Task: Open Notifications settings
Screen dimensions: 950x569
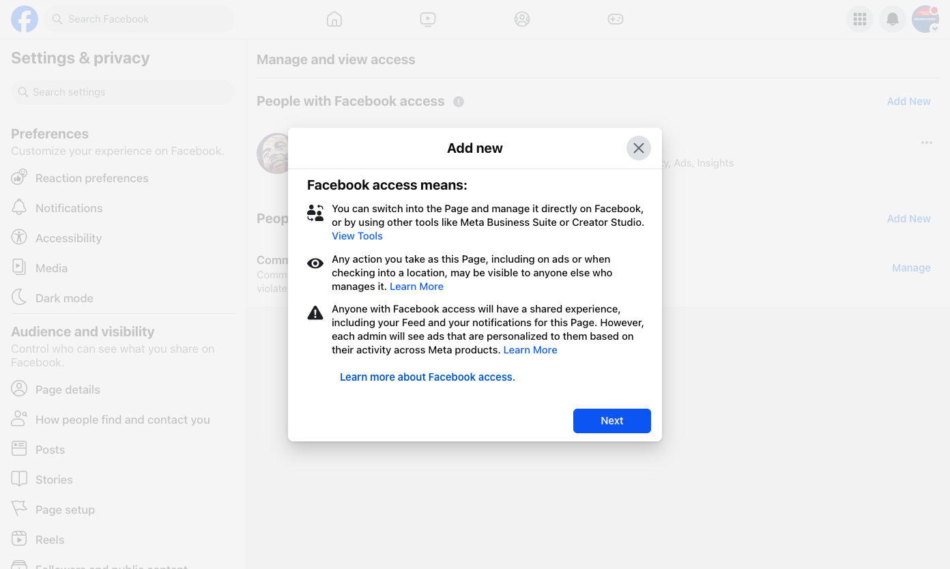Action: (123, 208)
